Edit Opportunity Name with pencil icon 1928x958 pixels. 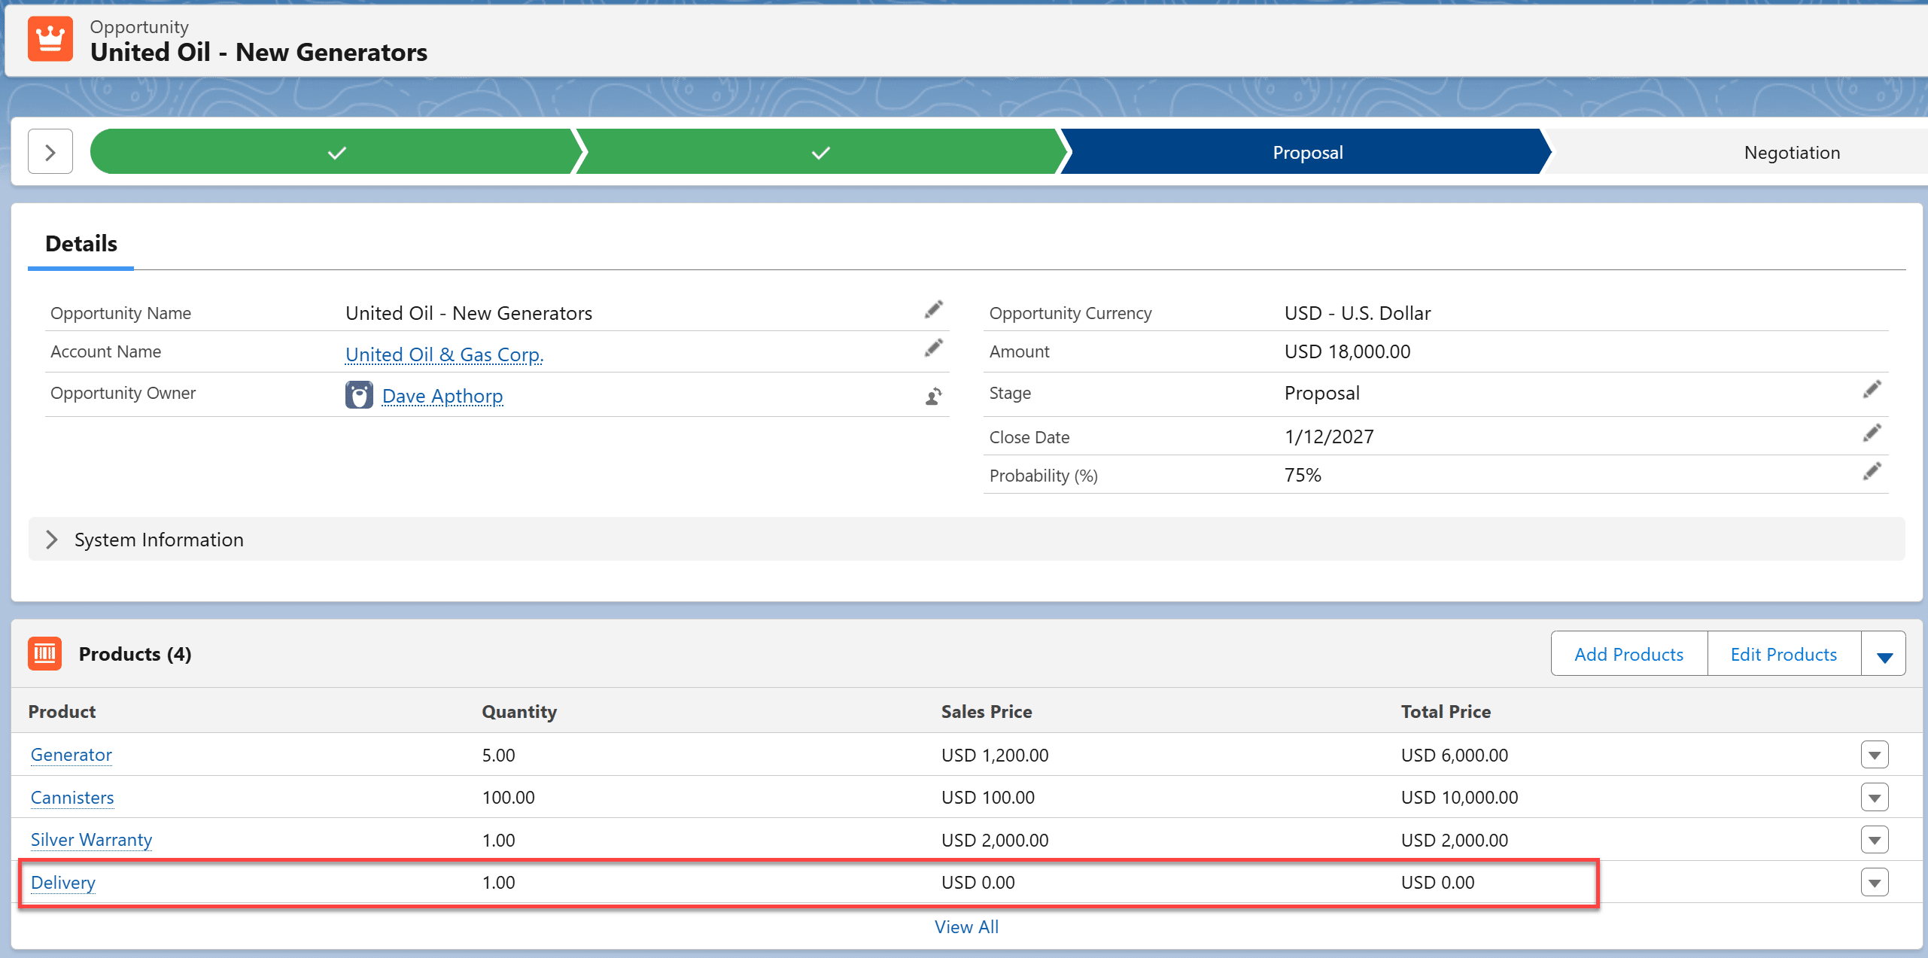click(933, 310)
